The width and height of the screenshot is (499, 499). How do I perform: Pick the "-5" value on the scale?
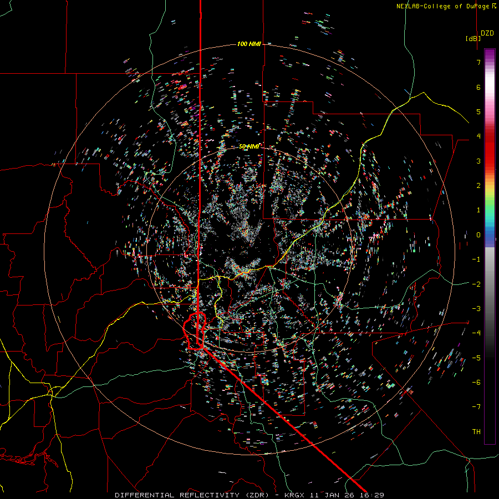(476, 358)
